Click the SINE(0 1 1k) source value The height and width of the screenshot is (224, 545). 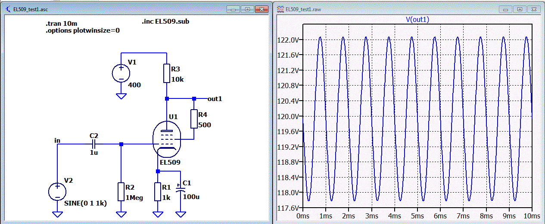[85, 203]
